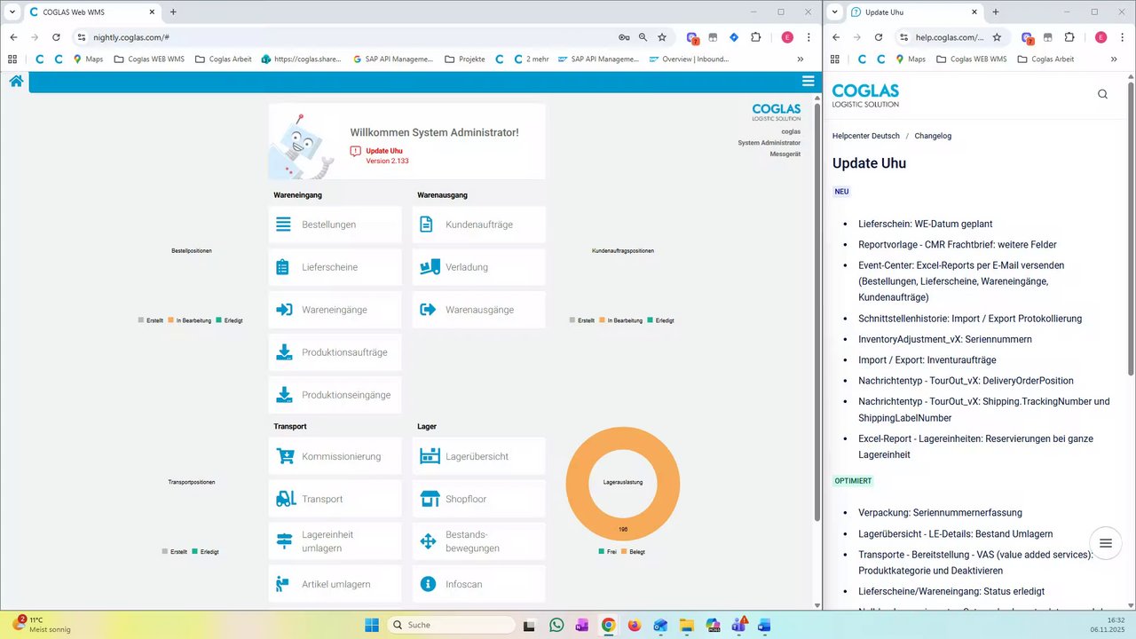
Task: Open the Kundenaufträge tile
Action: 479,225
